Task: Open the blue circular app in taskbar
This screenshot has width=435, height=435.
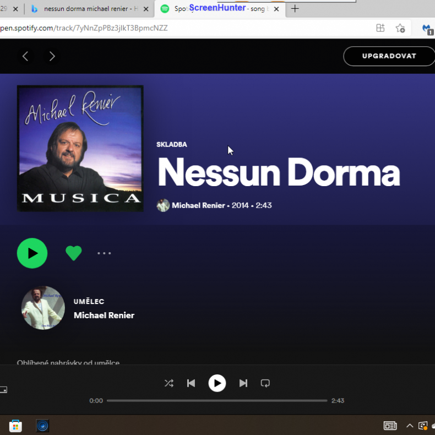Action: [x=42, y=426]
